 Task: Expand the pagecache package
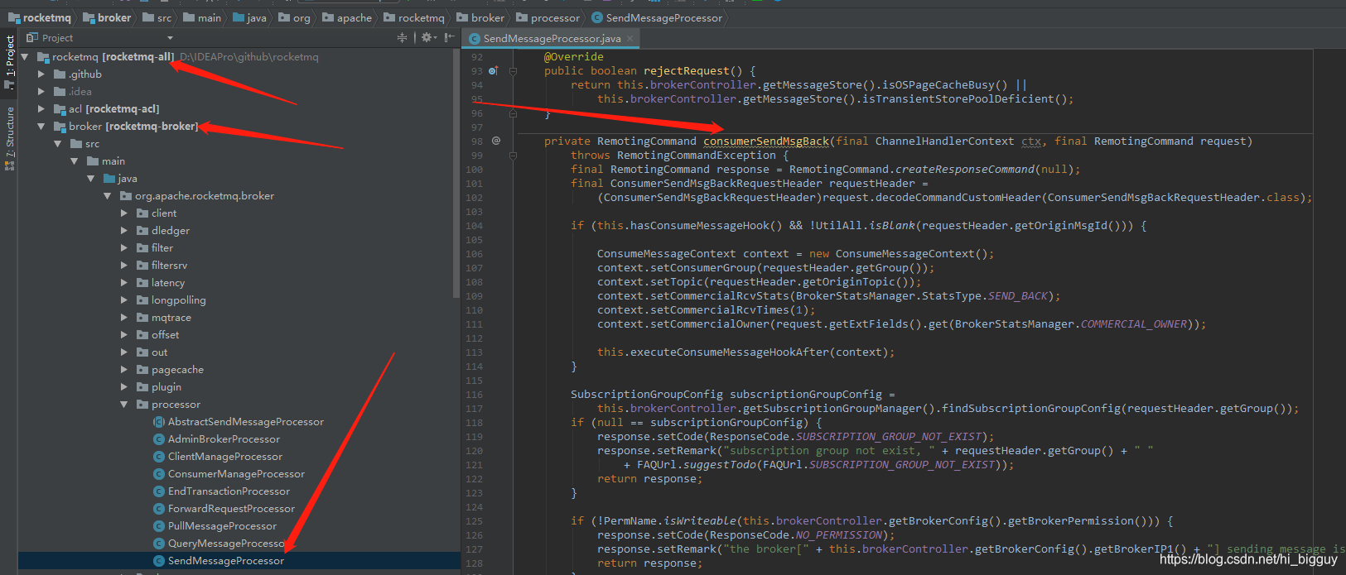[x=124, y=370]
